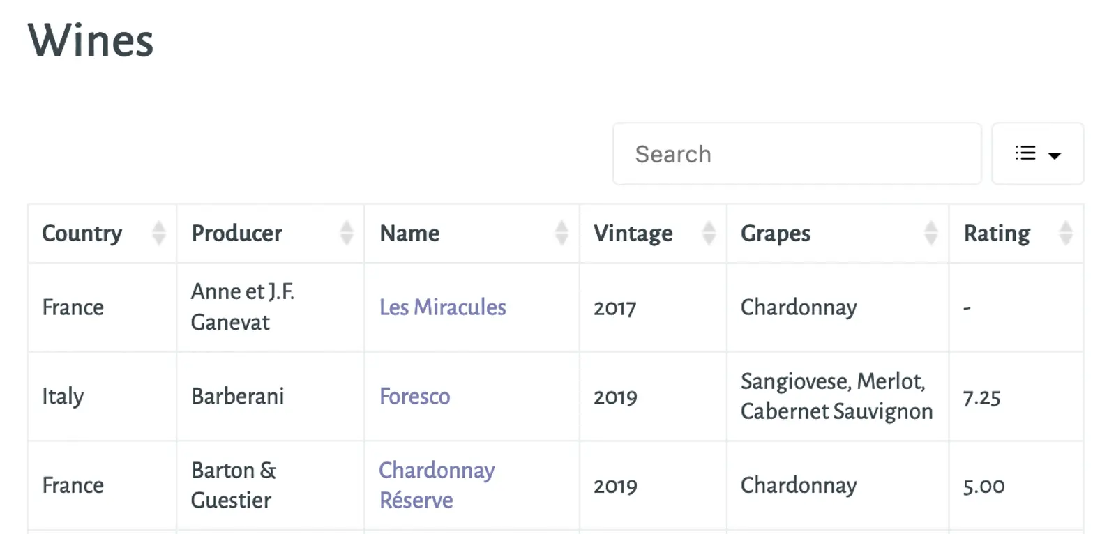Viewport: 1116px width, 534px height.
Task: Sort table by Producer sort arrows
Action: click(x=347, y=233)
